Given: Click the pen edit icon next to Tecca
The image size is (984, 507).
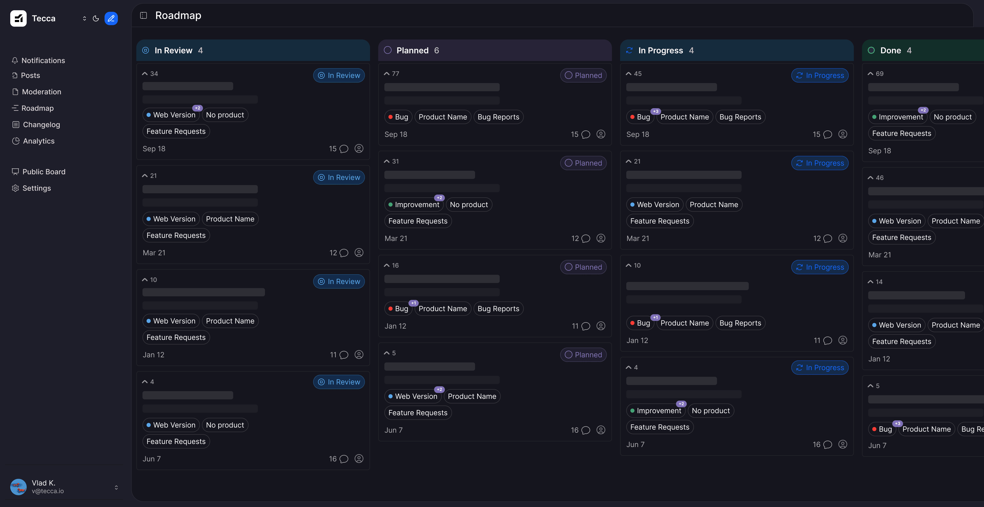Looking at the screenshot, I should click(111, 18).
